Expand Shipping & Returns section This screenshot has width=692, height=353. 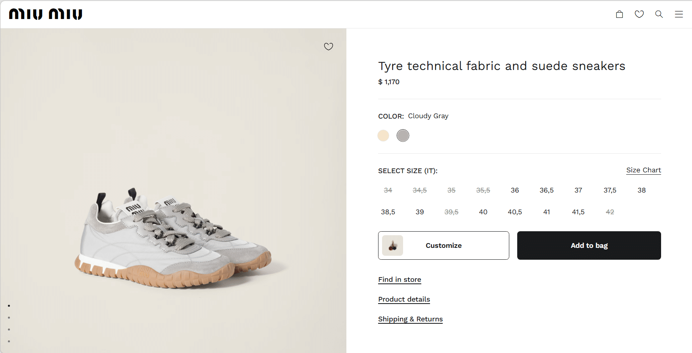point(410,319)
